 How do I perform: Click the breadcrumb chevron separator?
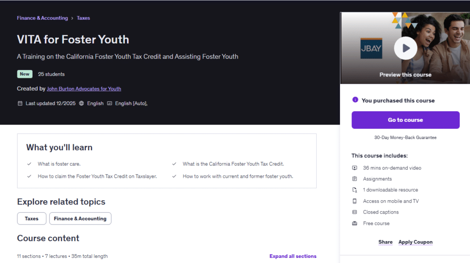tap(72, 18)
